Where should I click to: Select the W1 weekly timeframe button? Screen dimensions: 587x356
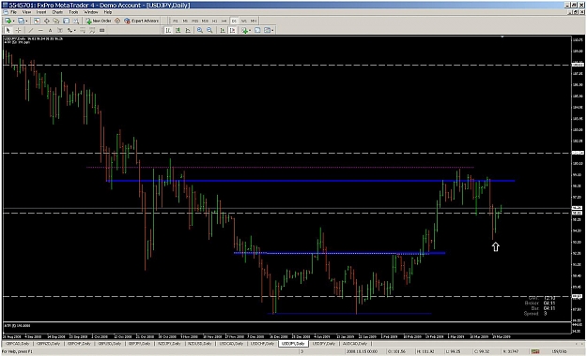[243, 21]
